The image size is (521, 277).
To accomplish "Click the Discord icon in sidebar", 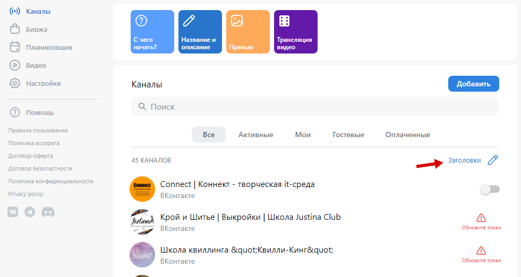I will (x=48, y=212).
